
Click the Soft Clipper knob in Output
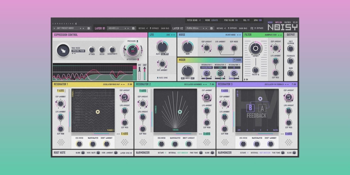(290, 49)
